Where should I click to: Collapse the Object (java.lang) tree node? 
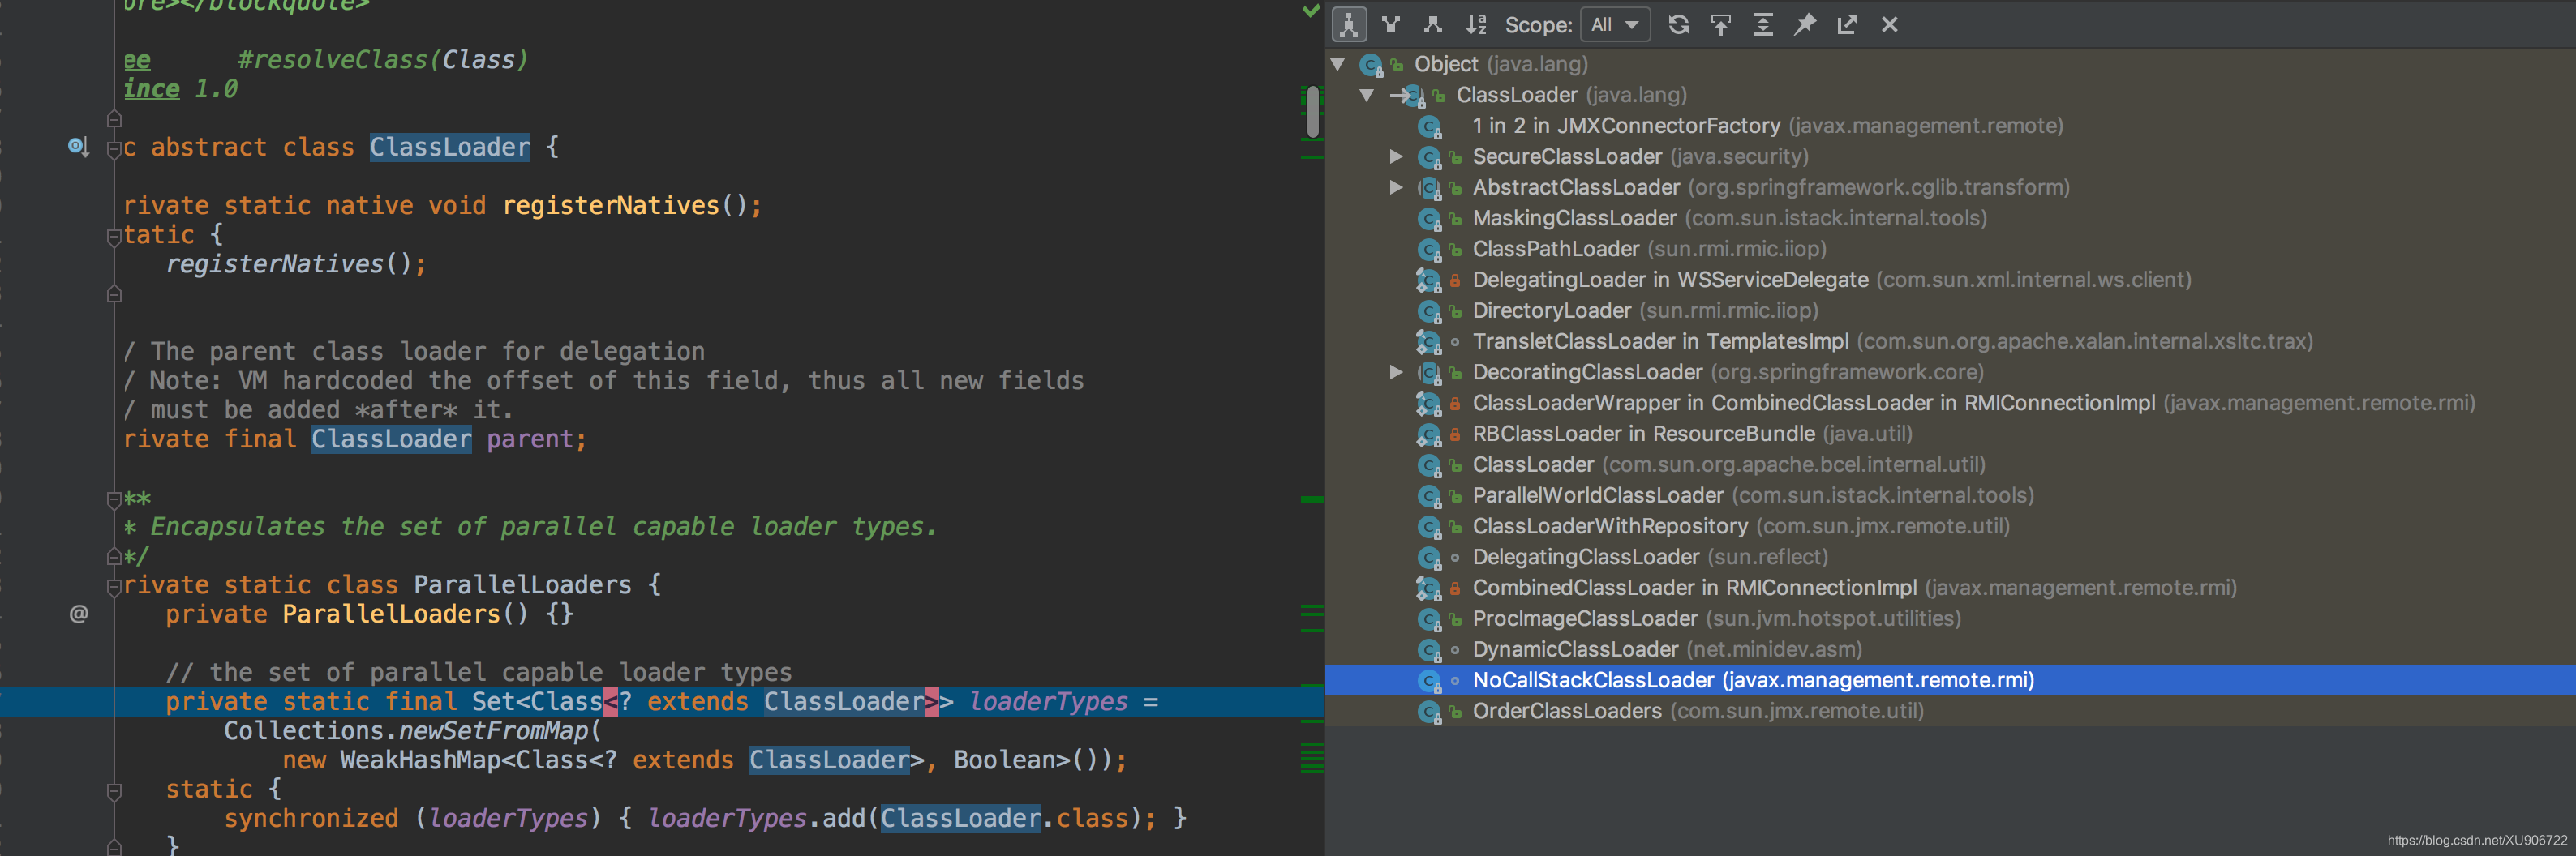[x=1338, y=65]
